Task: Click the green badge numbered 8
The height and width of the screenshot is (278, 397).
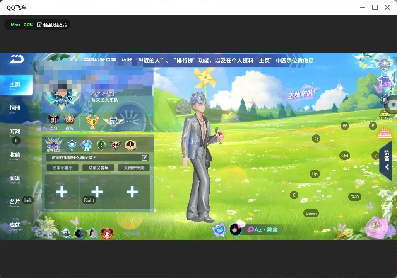Action: [101, 145]
